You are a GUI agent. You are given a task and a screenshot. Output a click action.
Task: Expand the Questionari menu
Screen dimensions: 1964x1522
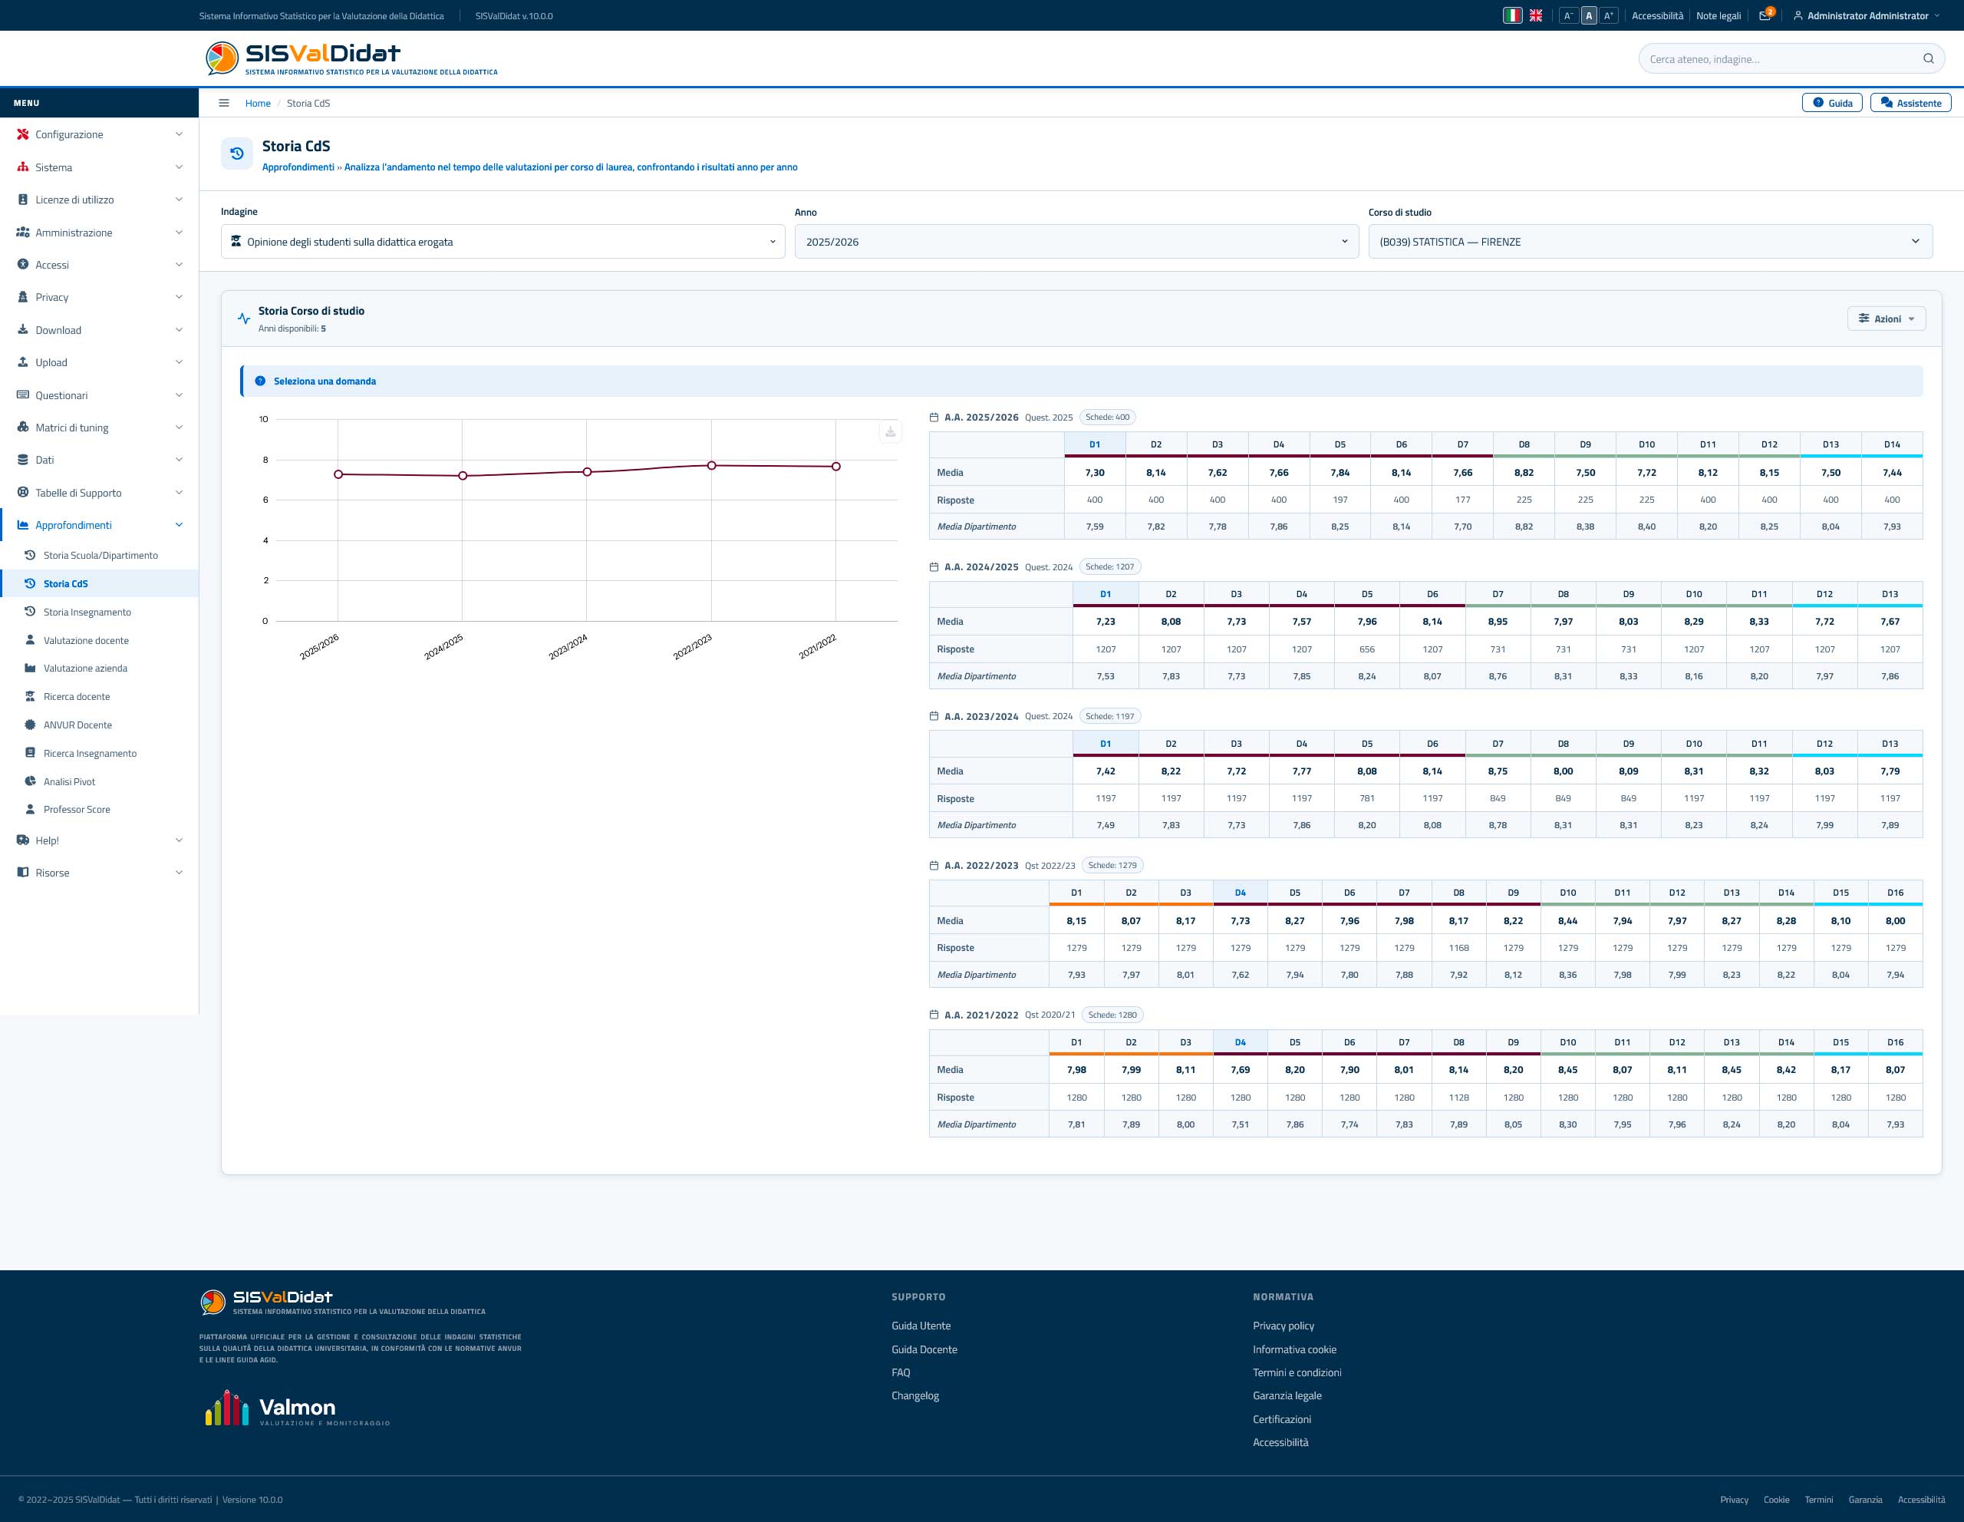(100, 395)
